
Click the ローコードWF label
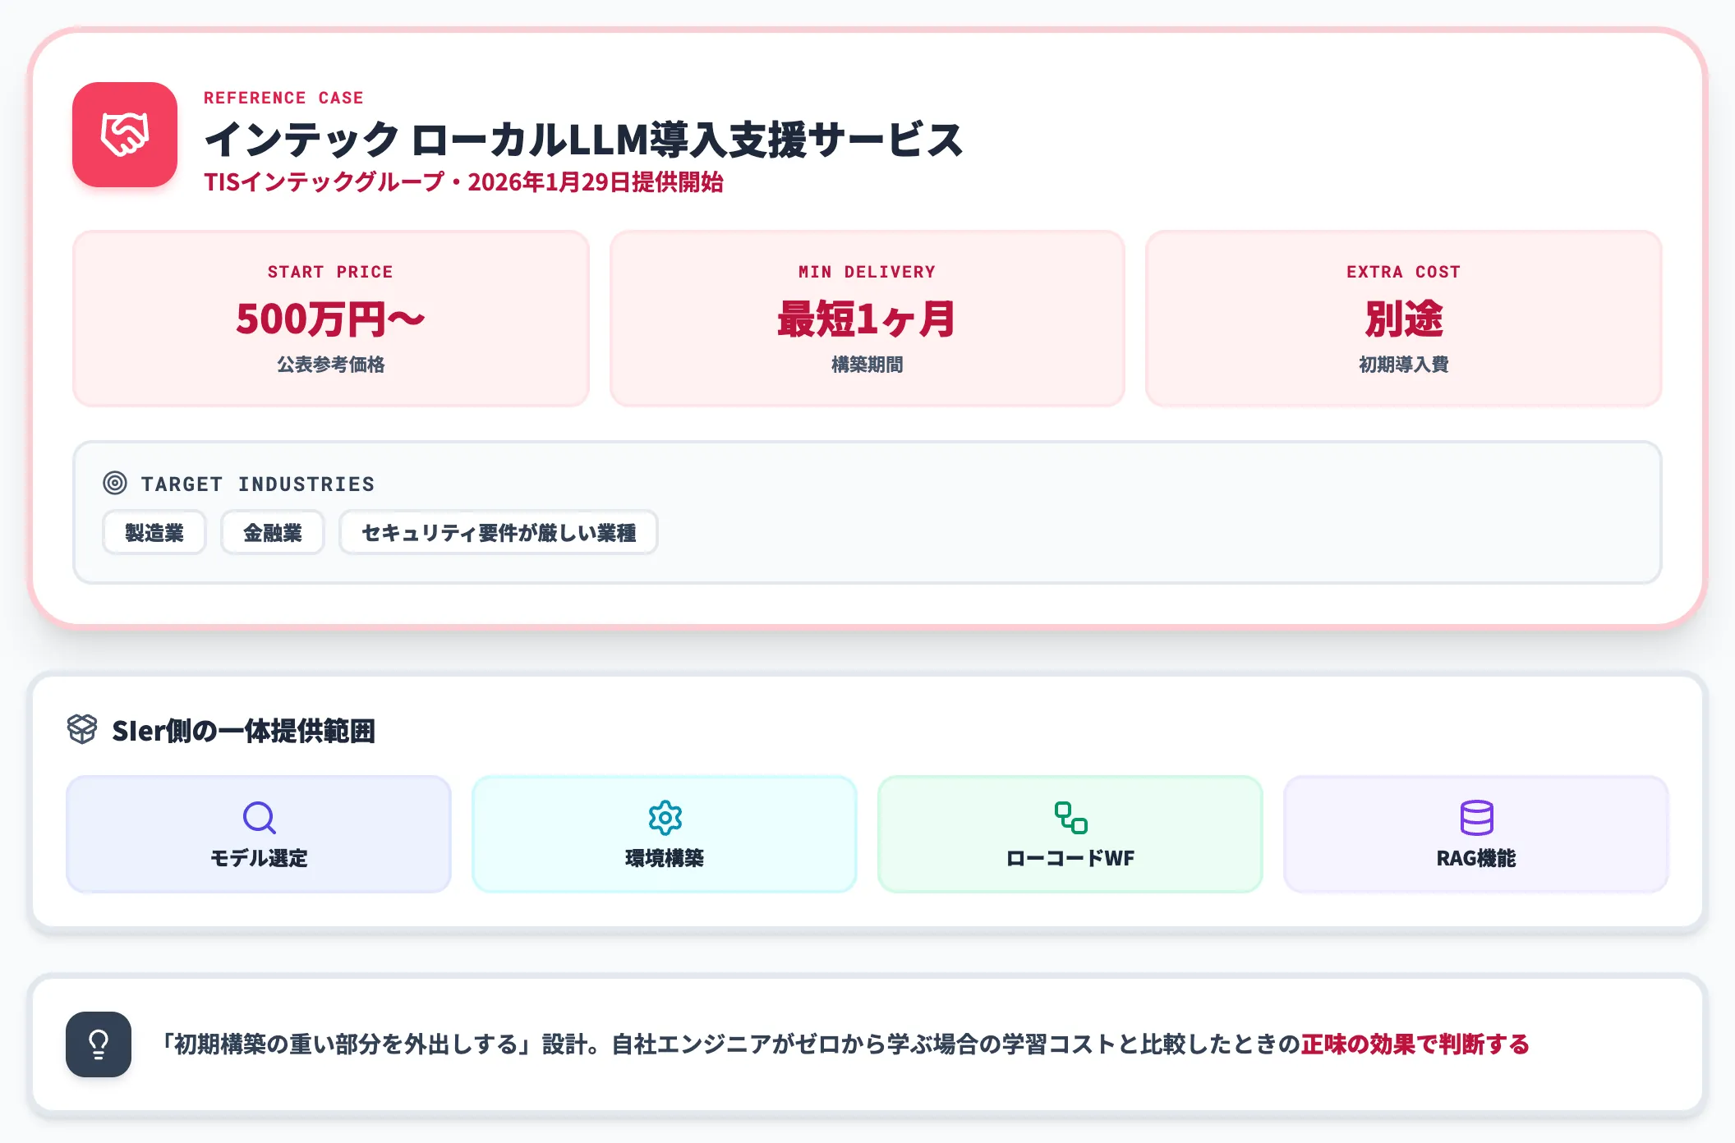(1070, 859)
